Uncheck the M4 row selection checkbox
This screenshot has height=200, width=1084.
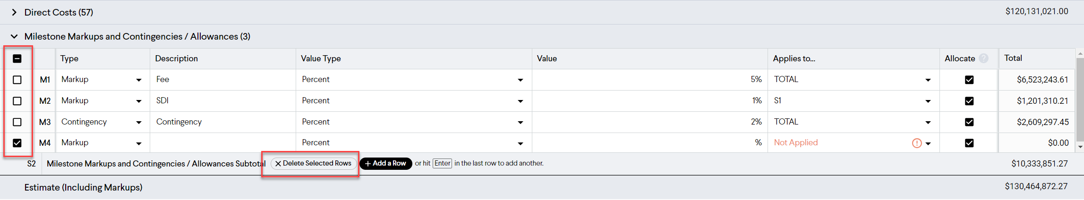pos(17,143)
